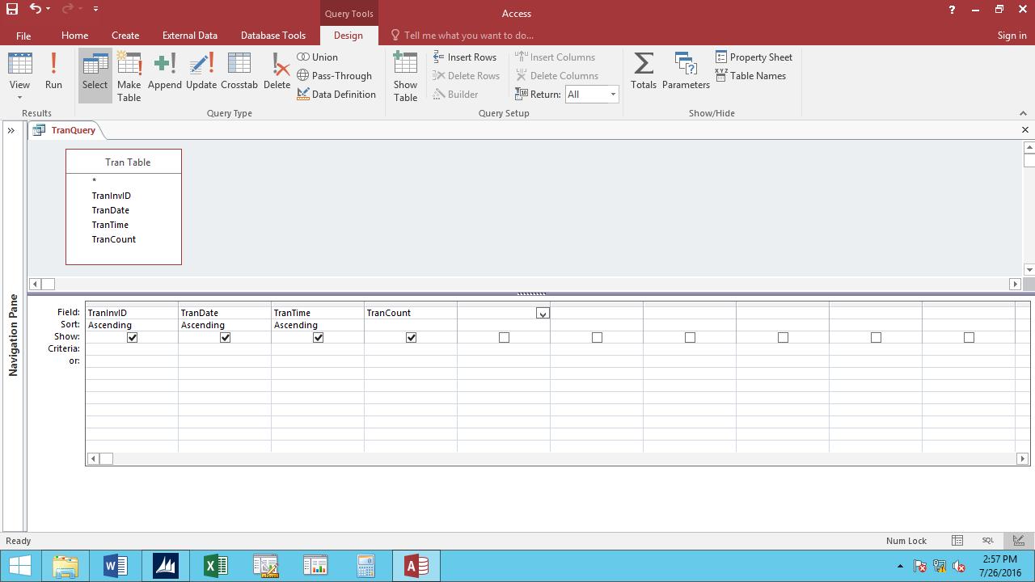Choose the Update query icon

(201, 71)
